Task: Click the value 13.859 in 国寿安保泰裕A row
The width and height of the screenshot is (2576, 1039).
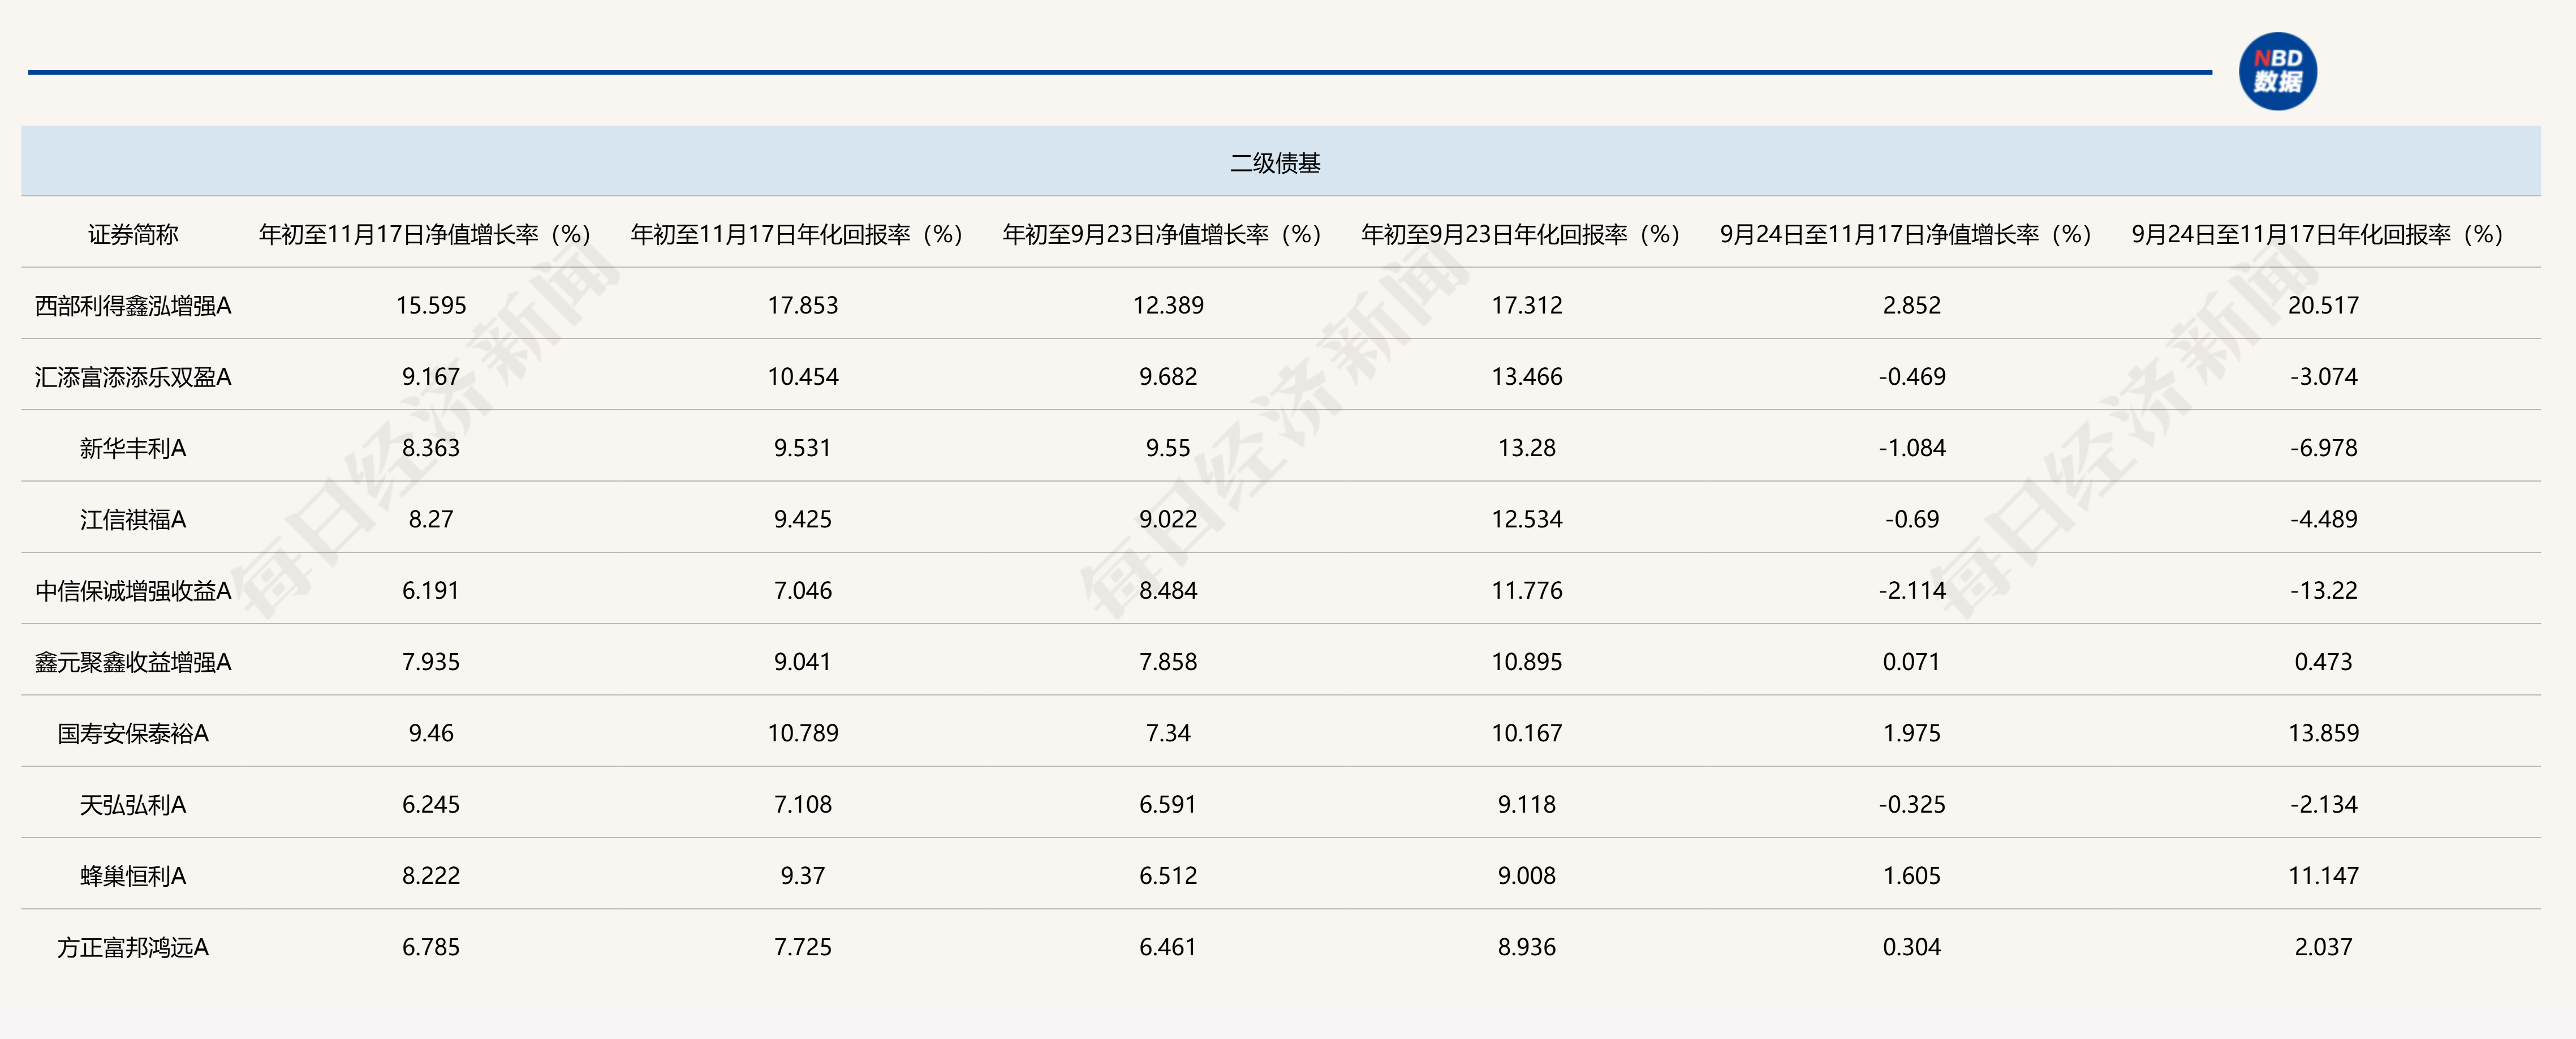Action: point(2323,733)
